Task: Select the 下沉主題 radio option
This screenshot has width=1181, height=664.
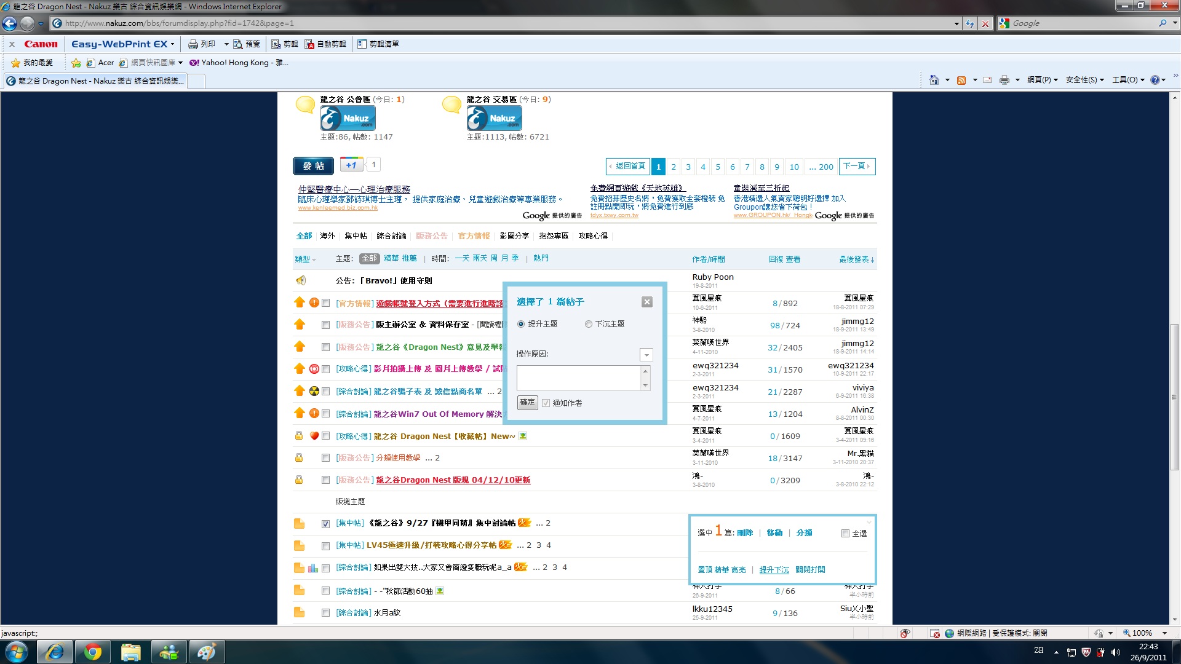Action: click(x=589, y=324)
